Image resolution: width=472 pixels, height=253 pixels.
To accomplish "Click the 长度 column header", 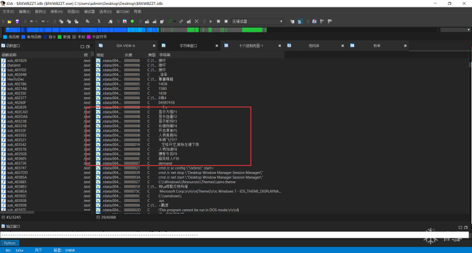I will [128, 55].
